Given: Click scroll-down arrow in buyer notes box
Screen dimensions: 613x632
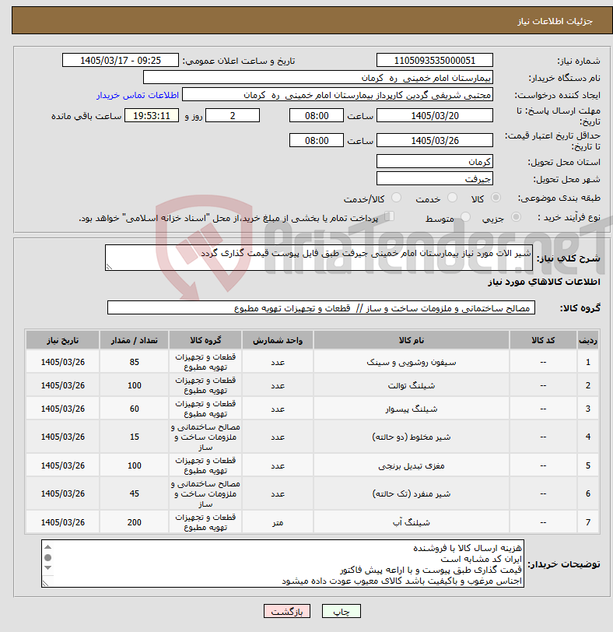Looking at the screenshot, I should click(48, 567).
